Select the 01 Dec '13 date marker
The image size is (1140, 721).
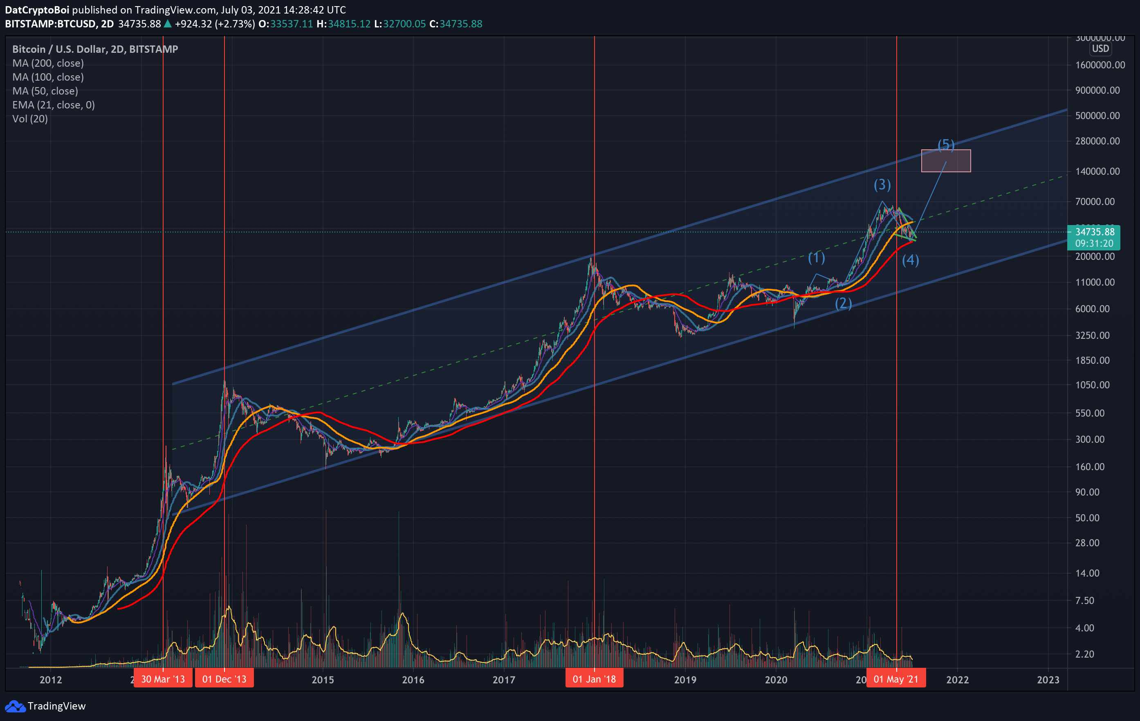(224, 679)
